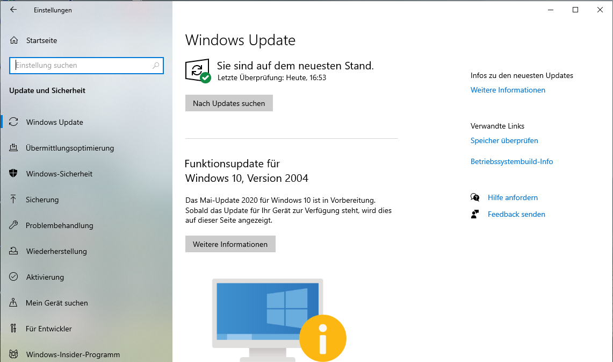
Task: Click the Hilfe anfordern chat bubble icon
Action: (x=475, y=197)
